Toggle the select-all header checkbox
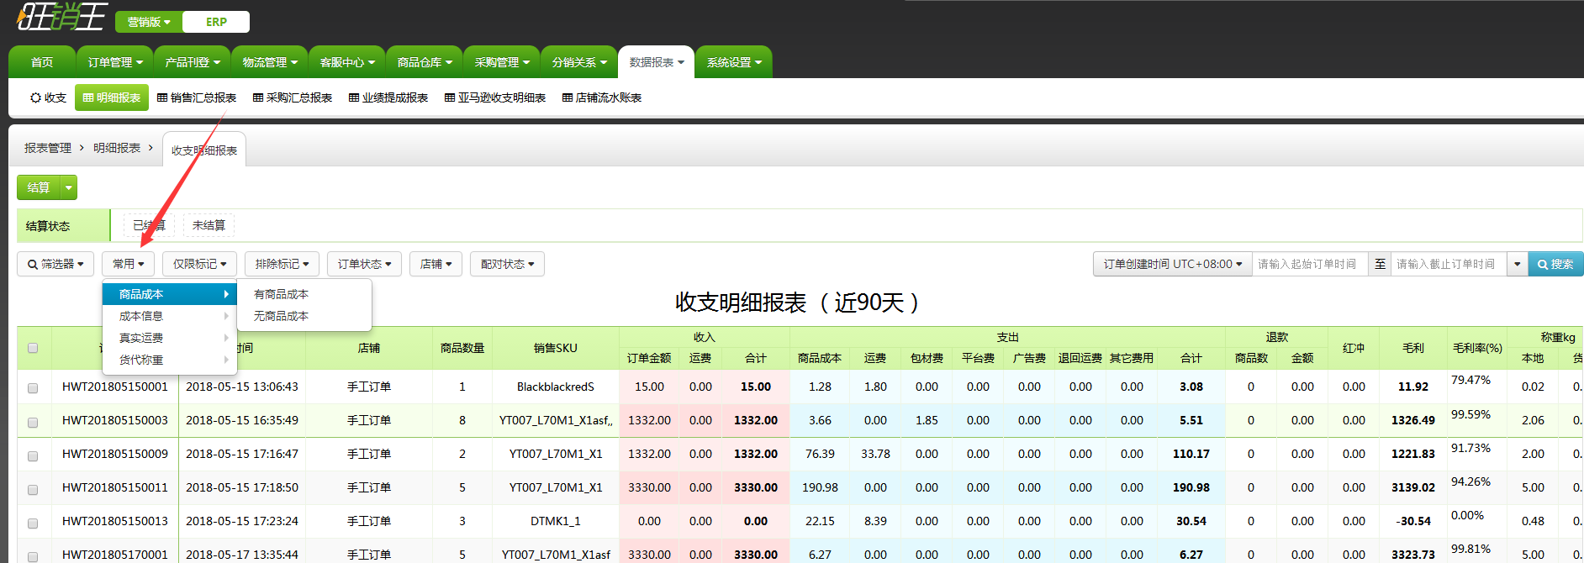Image resolution: width=1584 pixels, height=563 pixels. pos(33,348)
